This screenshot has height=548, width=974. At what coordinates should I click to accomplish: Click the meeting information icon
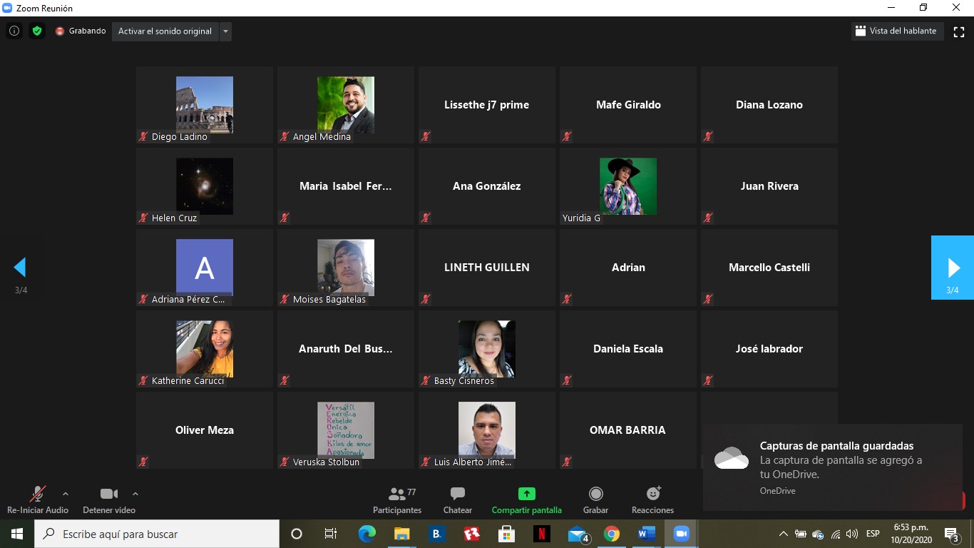click(14, 31)
